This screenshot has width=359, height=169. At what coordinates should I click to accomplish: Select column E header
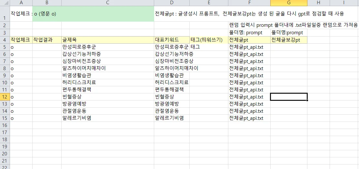tap(209, 3)
